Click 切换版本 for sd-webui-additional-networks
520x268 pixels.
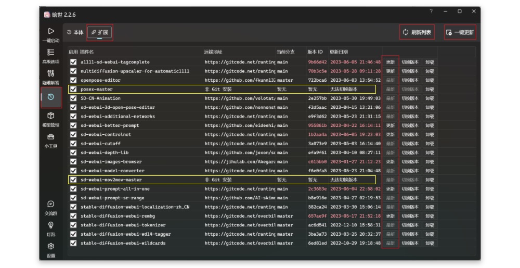coord(410,117)
